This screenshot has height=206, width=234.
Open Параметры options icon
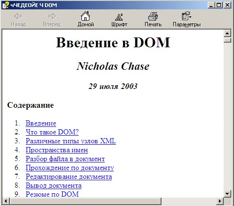pyautogui.click(x=186, y=16)
